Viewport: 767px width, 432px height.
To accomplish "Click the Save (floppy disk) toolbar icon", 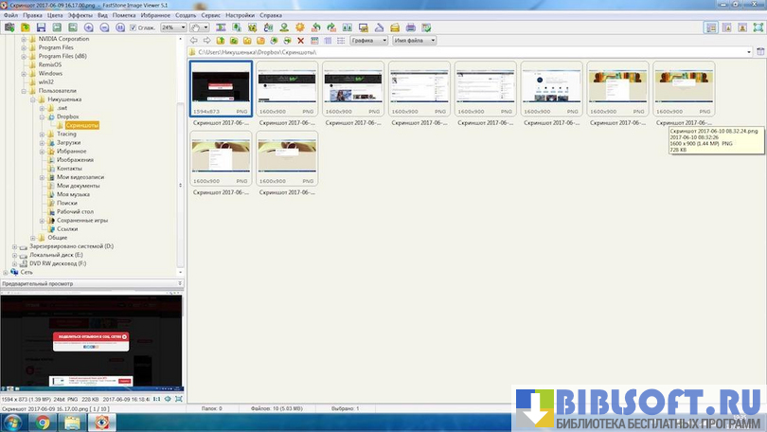I will tap(42, 27).
